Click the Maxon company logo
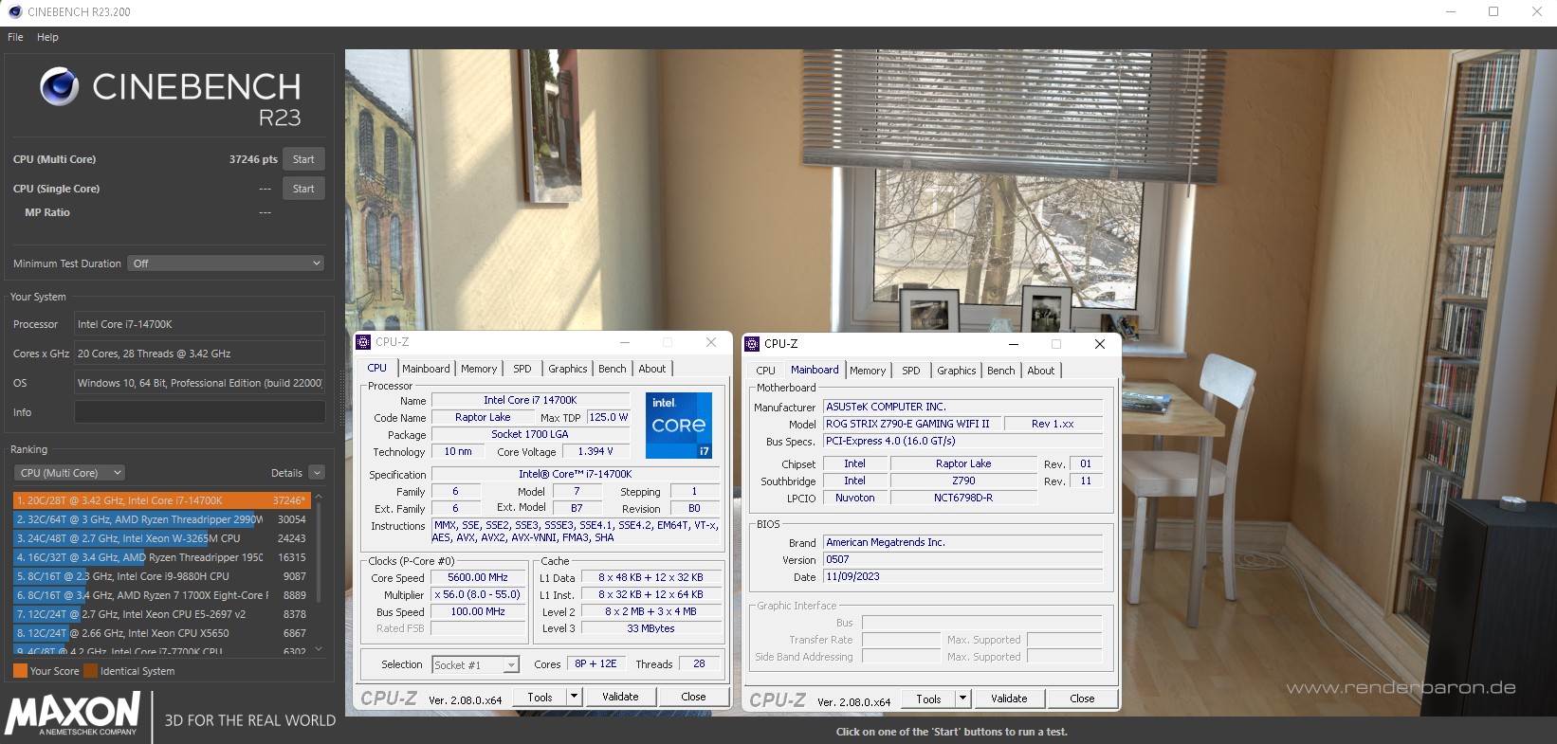The image size is (1557, 744). 74,715
